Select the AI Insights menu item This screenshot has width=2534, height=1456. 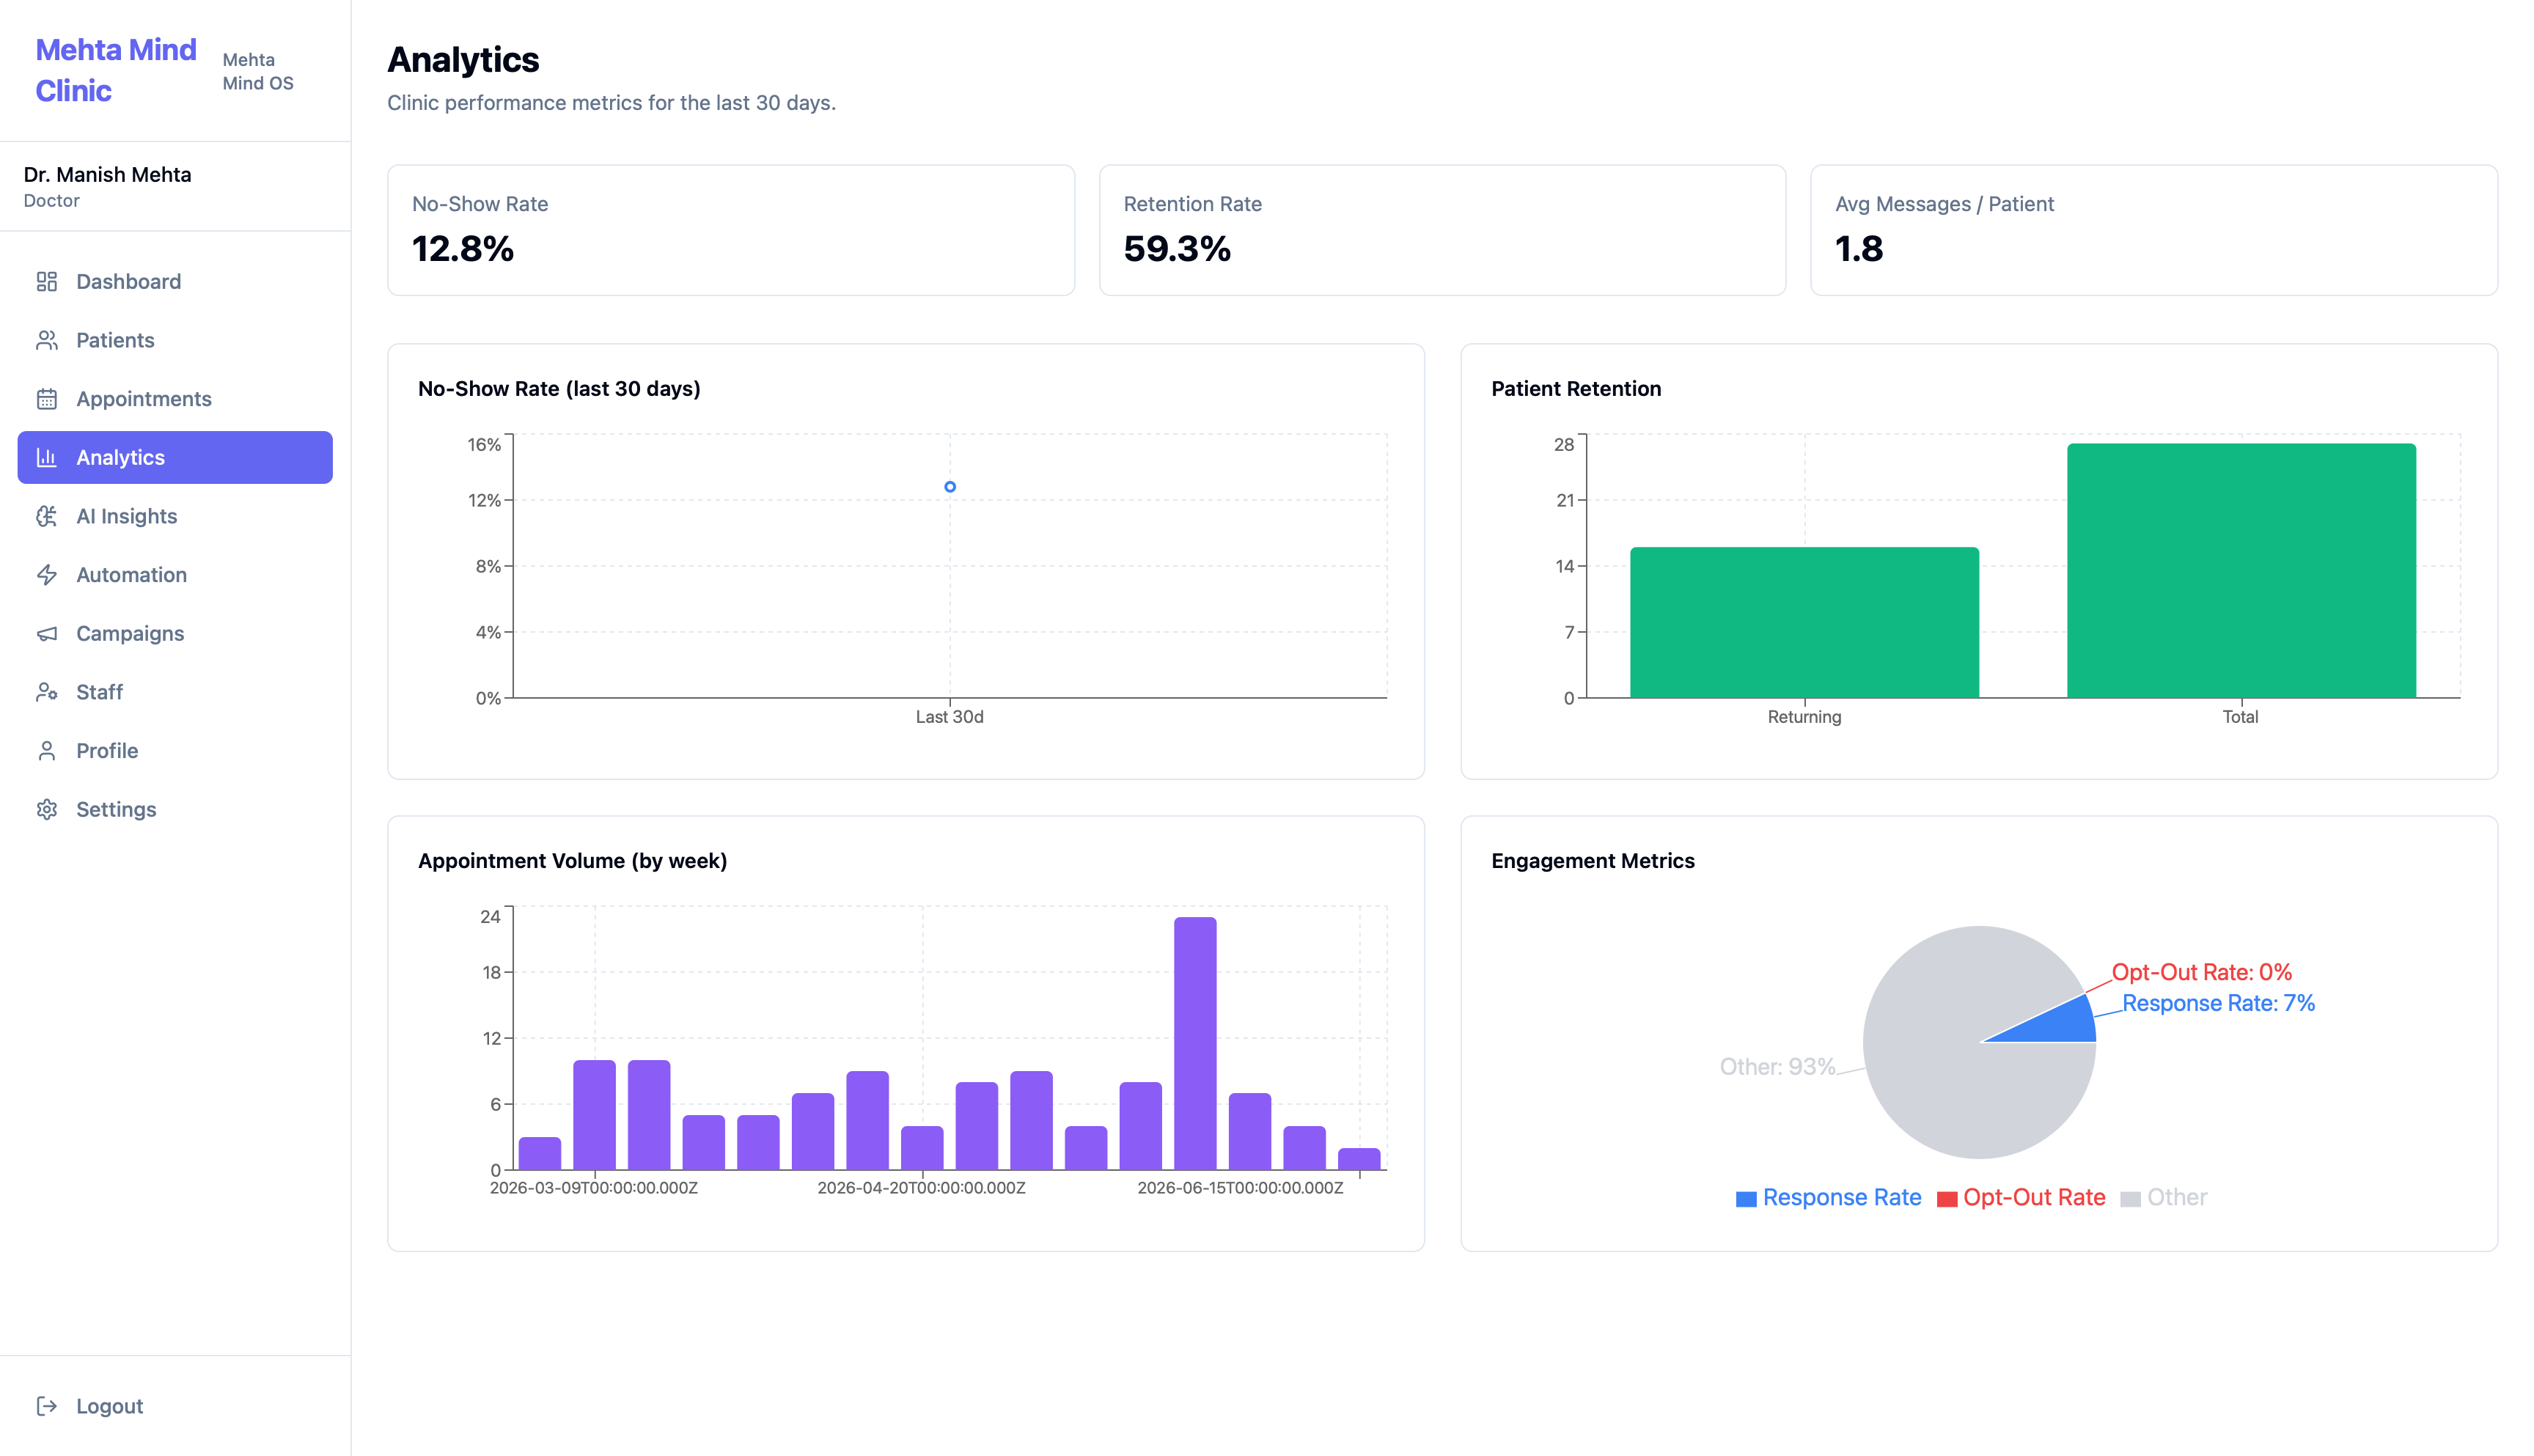coord(175,516)
